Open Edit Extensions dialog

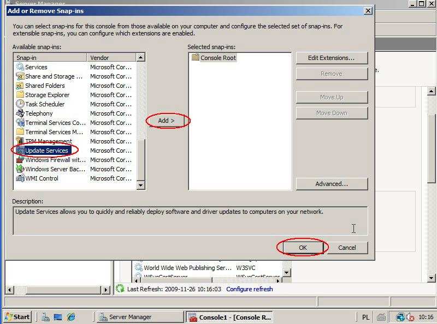pyautogui.click(x=332, y=58)
